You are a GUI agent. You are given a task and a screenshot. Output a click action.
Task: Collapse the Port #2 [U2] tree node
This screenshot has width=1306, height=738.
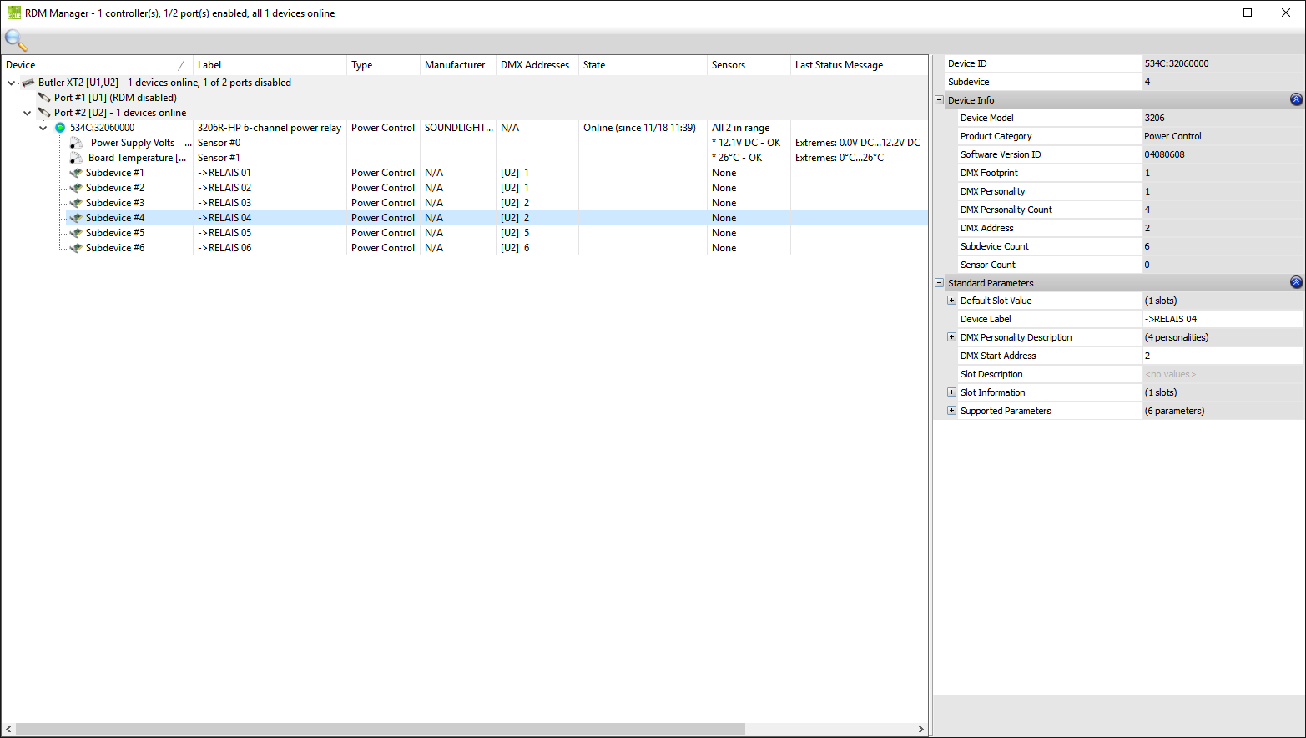click(x=28, y=113)
